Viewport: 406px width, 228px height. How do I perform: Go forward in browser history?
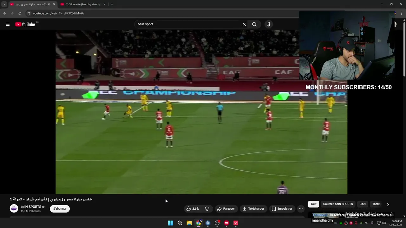click(12, 13)
